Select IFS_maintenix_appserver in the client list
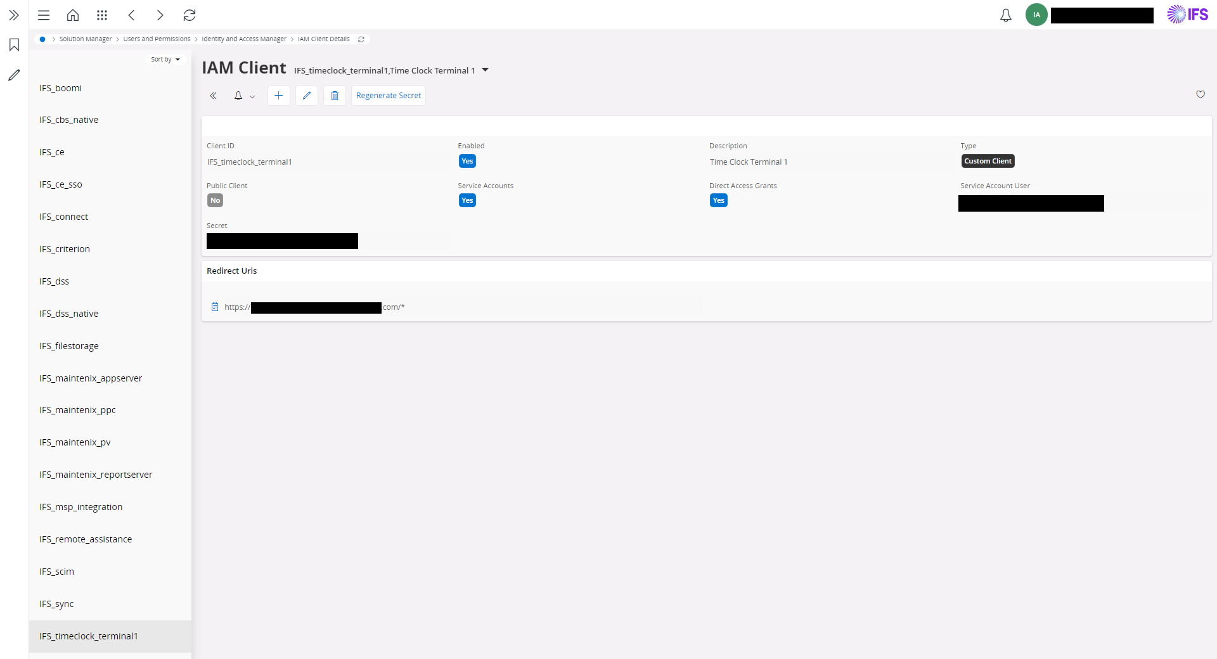The width and height of the screenshot is (1217, 659). point(110,378)
